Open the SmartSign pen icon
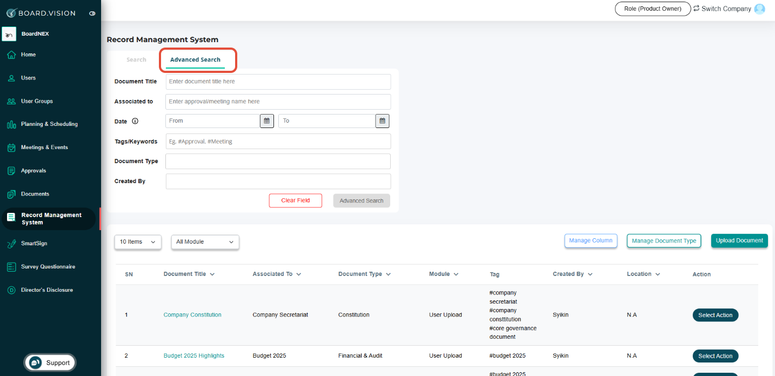The image size is (775, 376). coord(11,244)
